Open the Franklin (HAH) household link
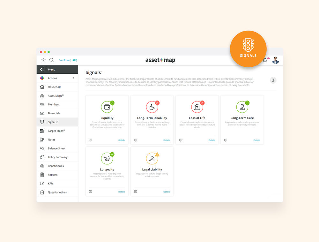The height and width of the screenshot is (242, 319). pos(68,60)
